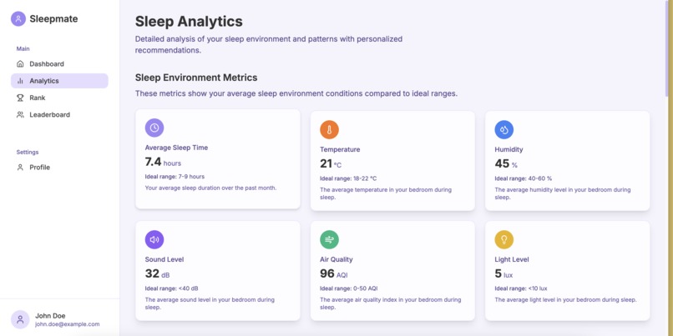
Task: Go to the Leaderboard page
Action: [x=59, y=115]
